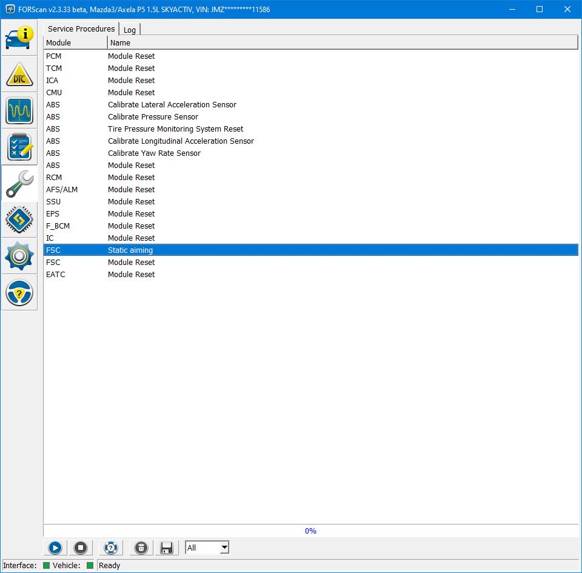The height and width of the screenshot is (573, 582).
Task: Select ABS Module Reset row
Action: [310, 165]
